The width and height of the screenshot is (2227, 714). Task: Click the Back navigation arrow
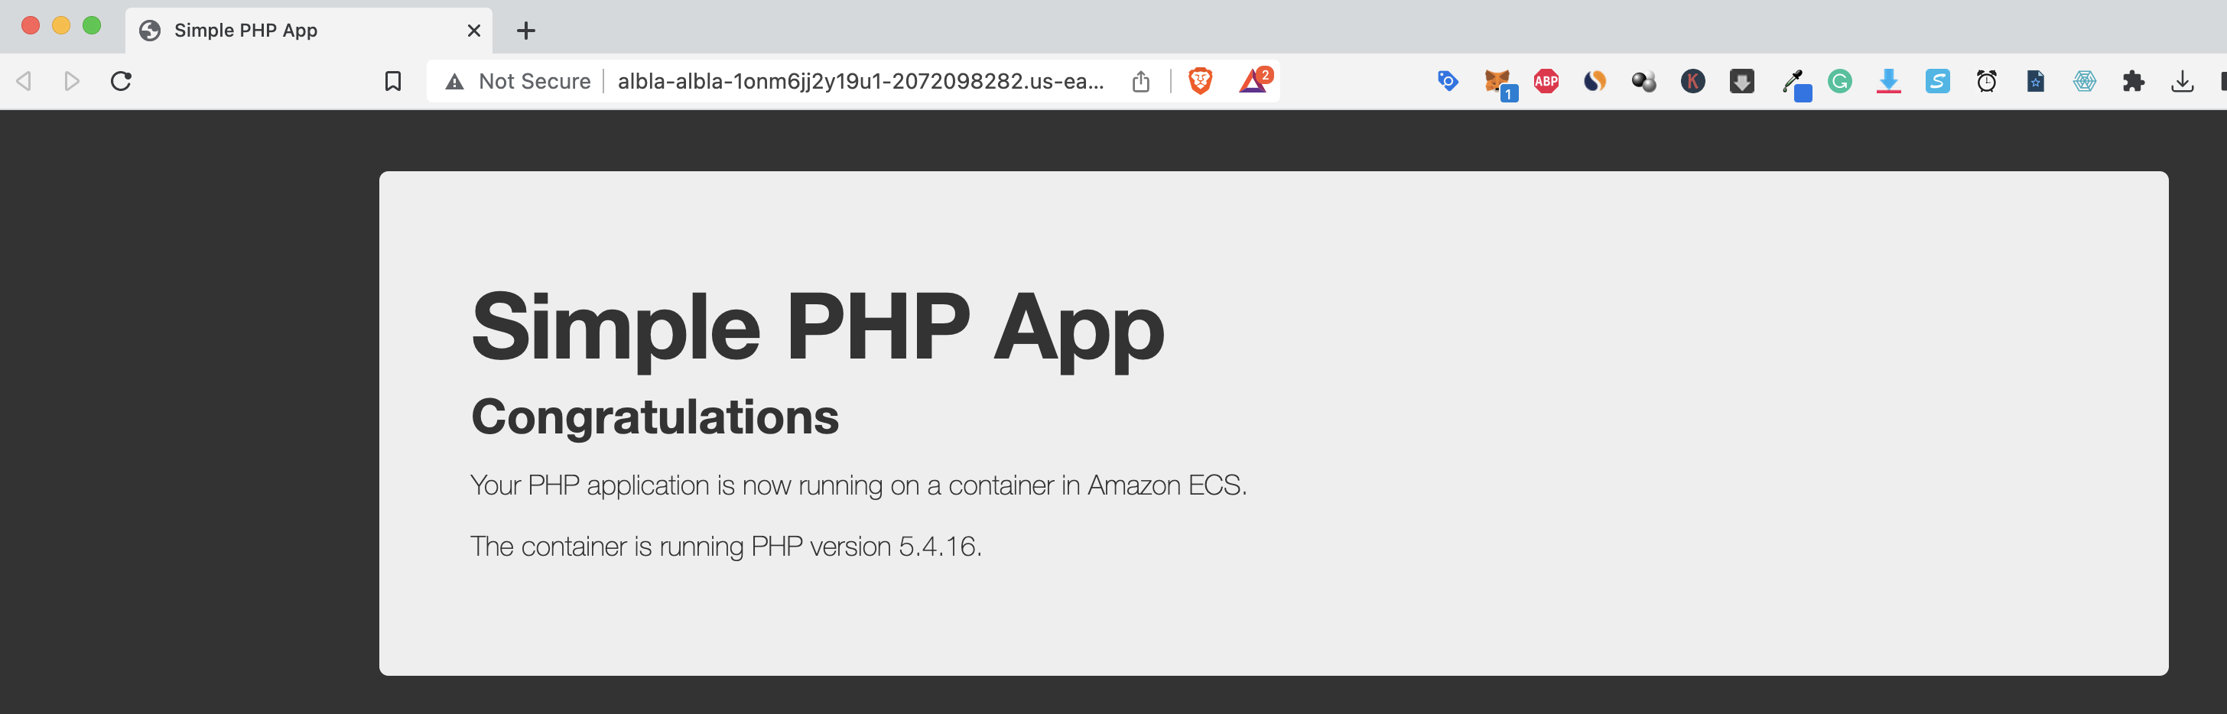point(24,80)
